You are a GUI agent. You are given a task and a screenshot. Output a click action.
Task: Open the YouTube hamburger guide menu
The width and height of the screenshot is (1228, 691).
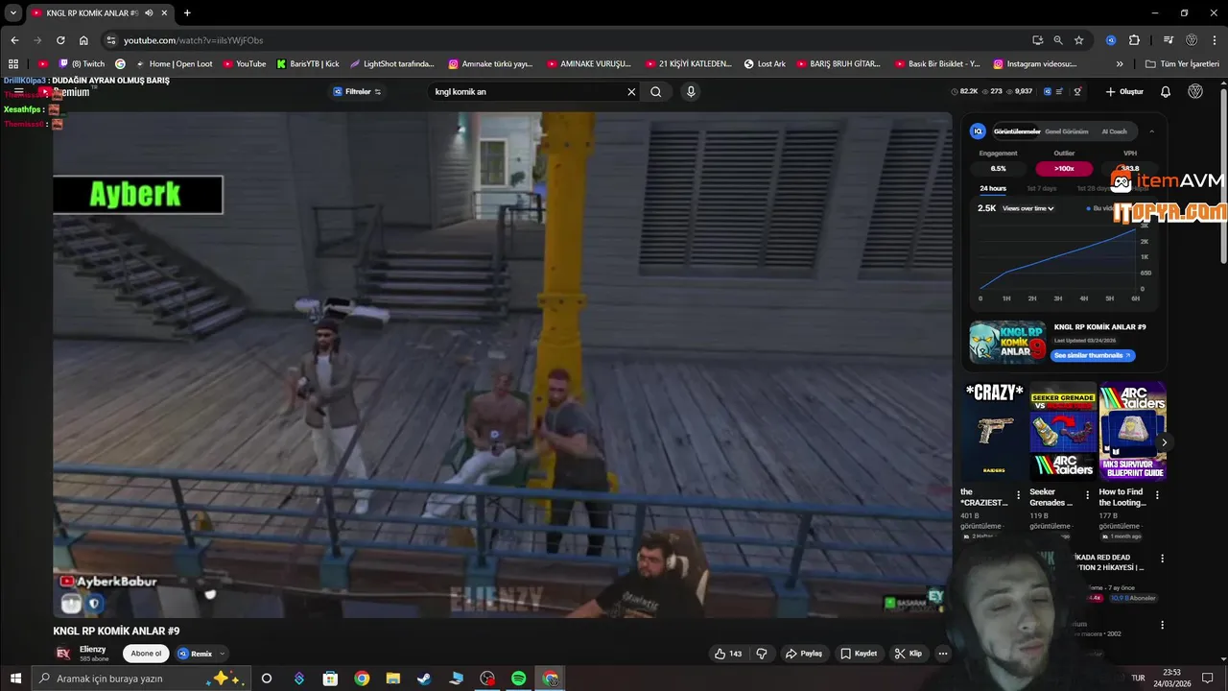click(x=18, y=92)
